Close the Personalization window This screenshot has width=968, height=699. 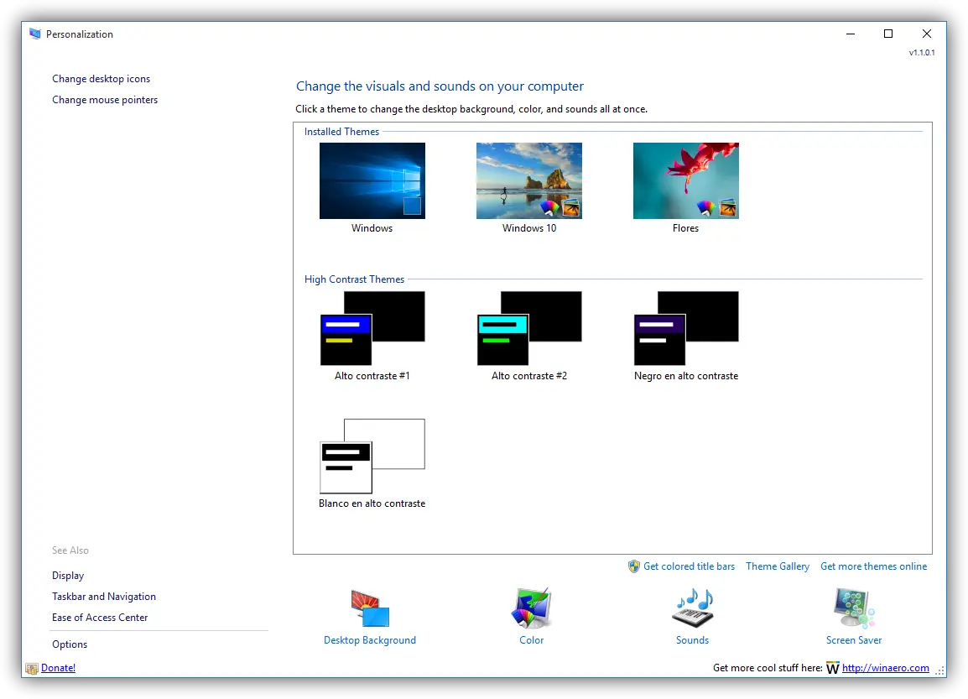tap(927, 34)
